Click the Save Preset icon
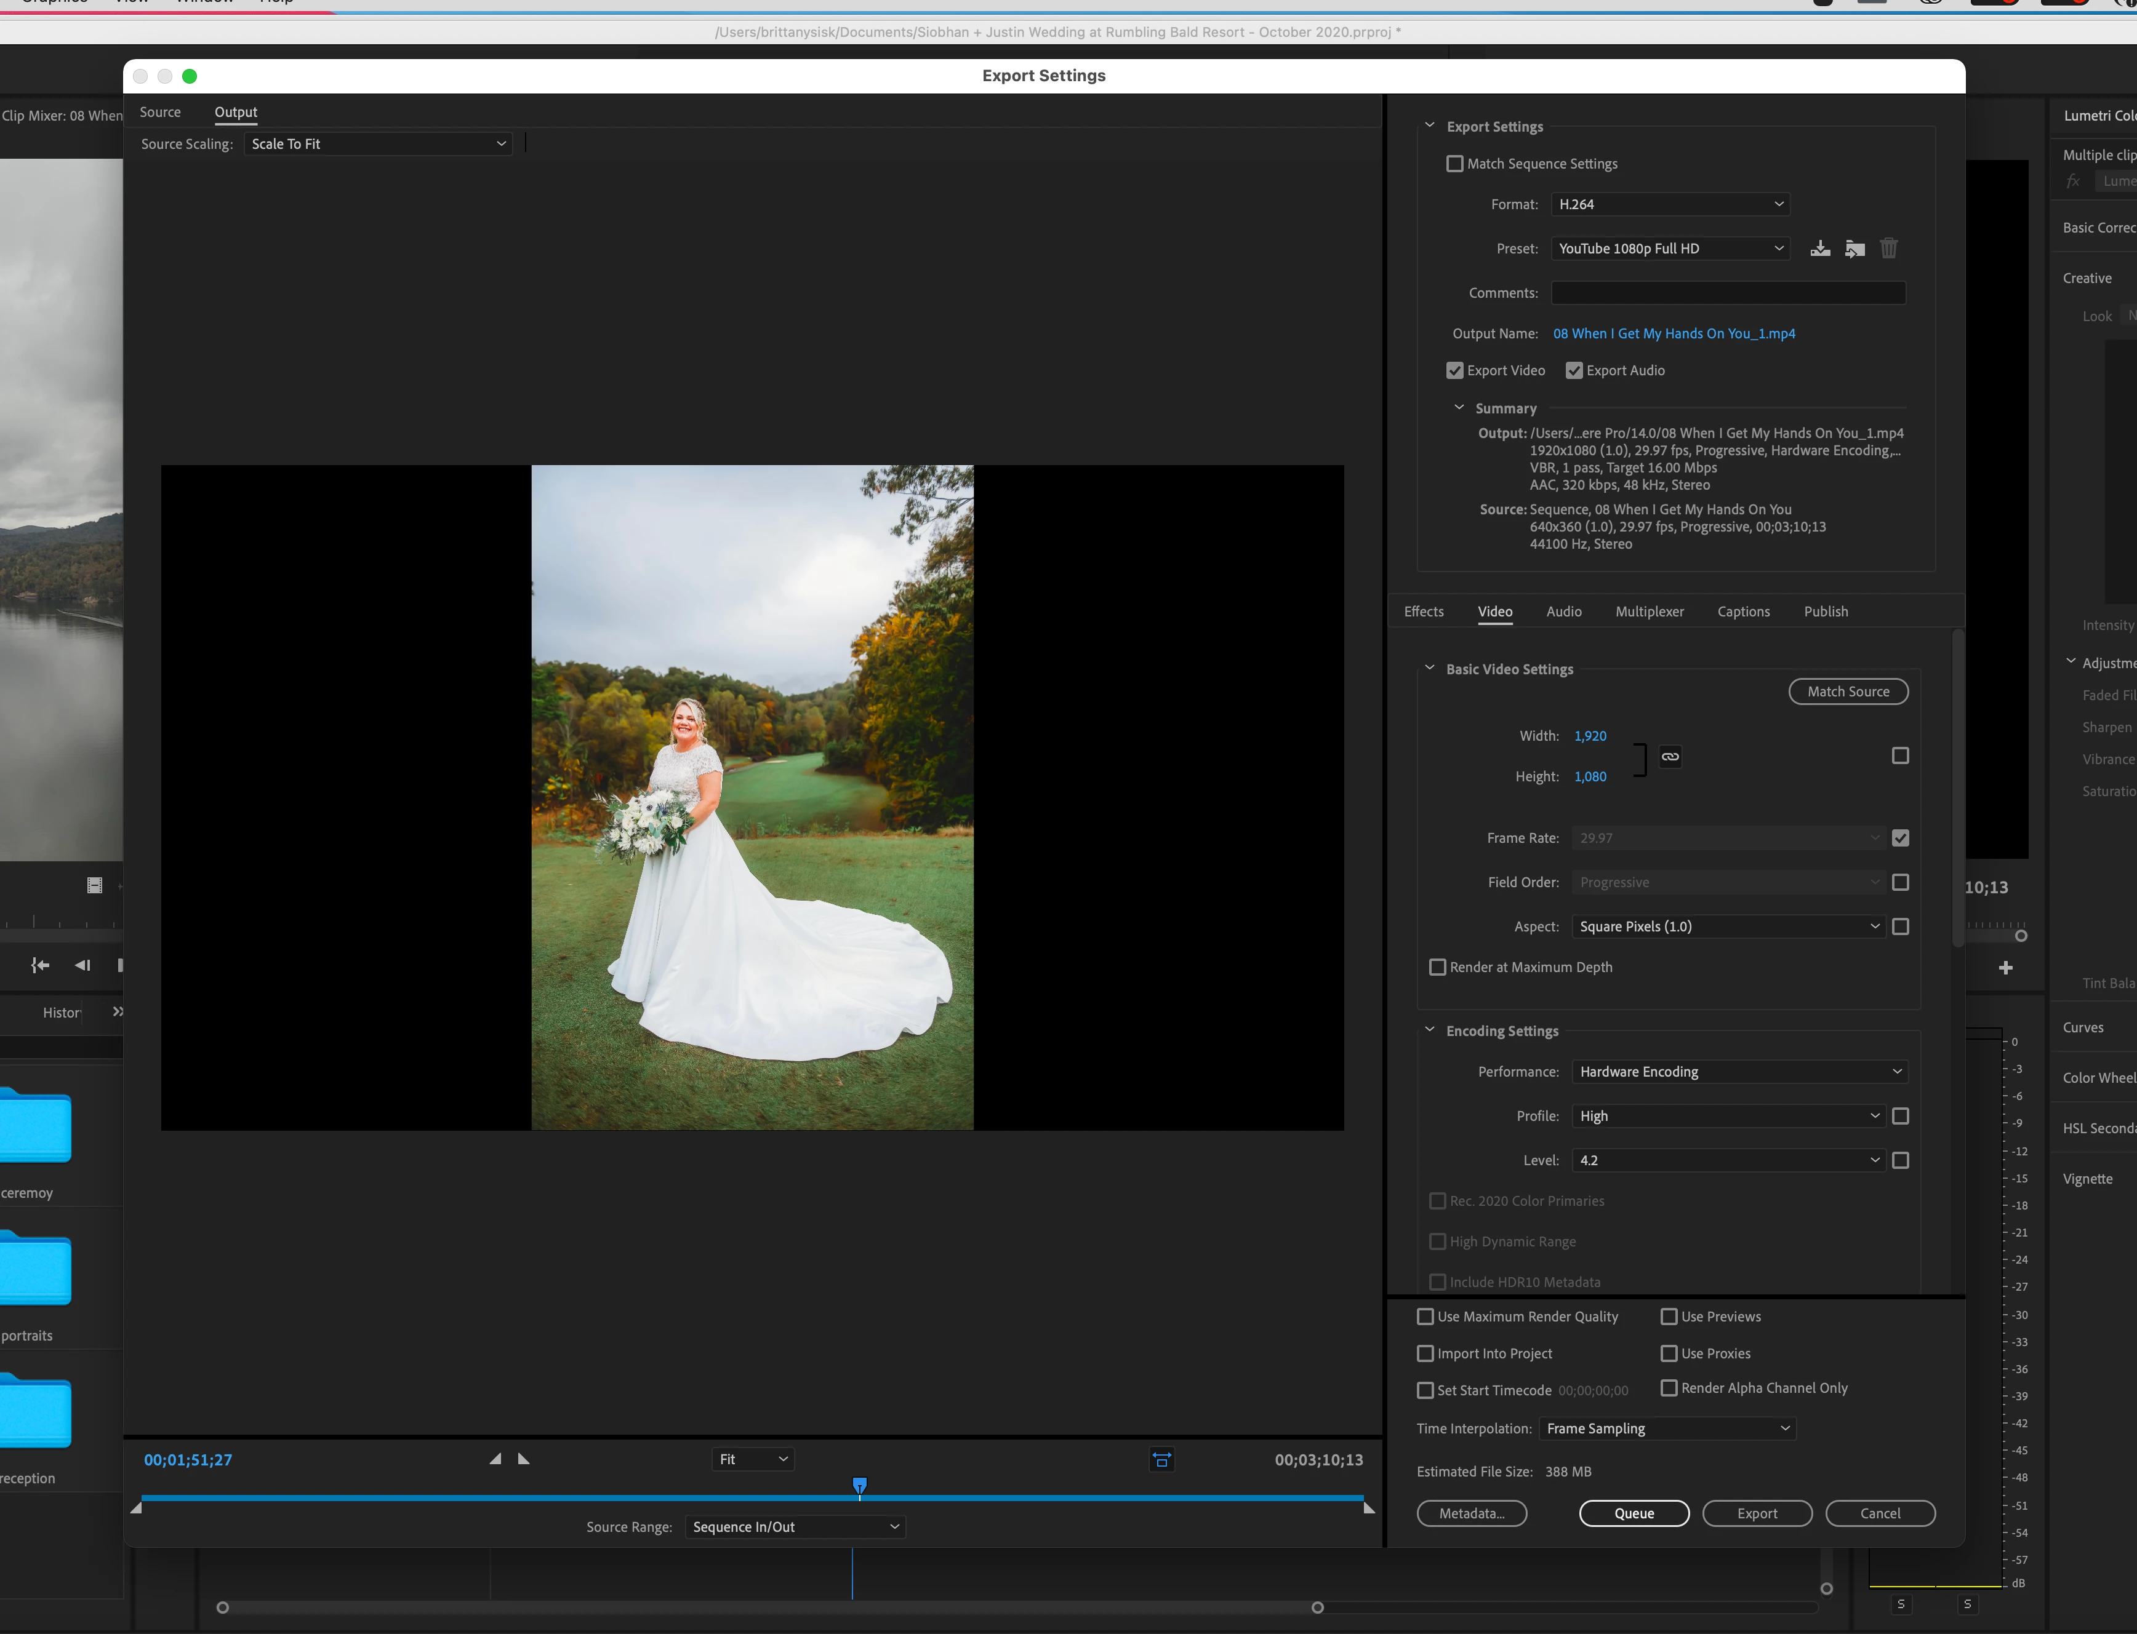Screen dimensions: 2137x1634 click(1820, 248)
